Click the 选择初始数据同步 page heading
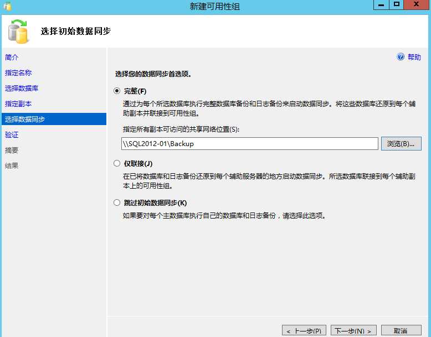 pos(75,31)
